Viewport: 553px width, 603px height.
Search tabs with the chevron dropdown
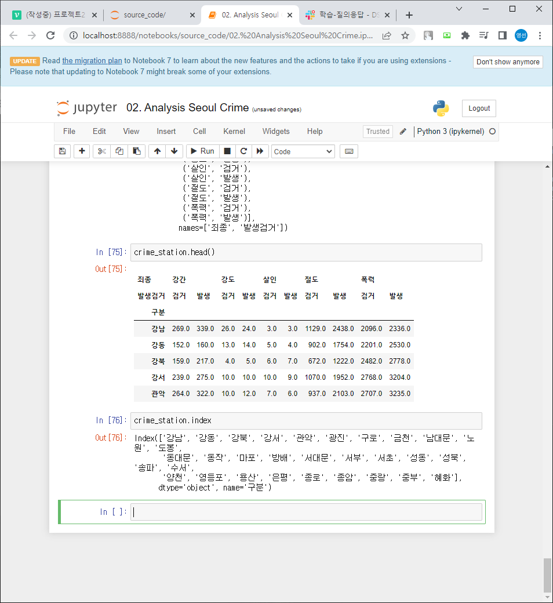point(459,9)
